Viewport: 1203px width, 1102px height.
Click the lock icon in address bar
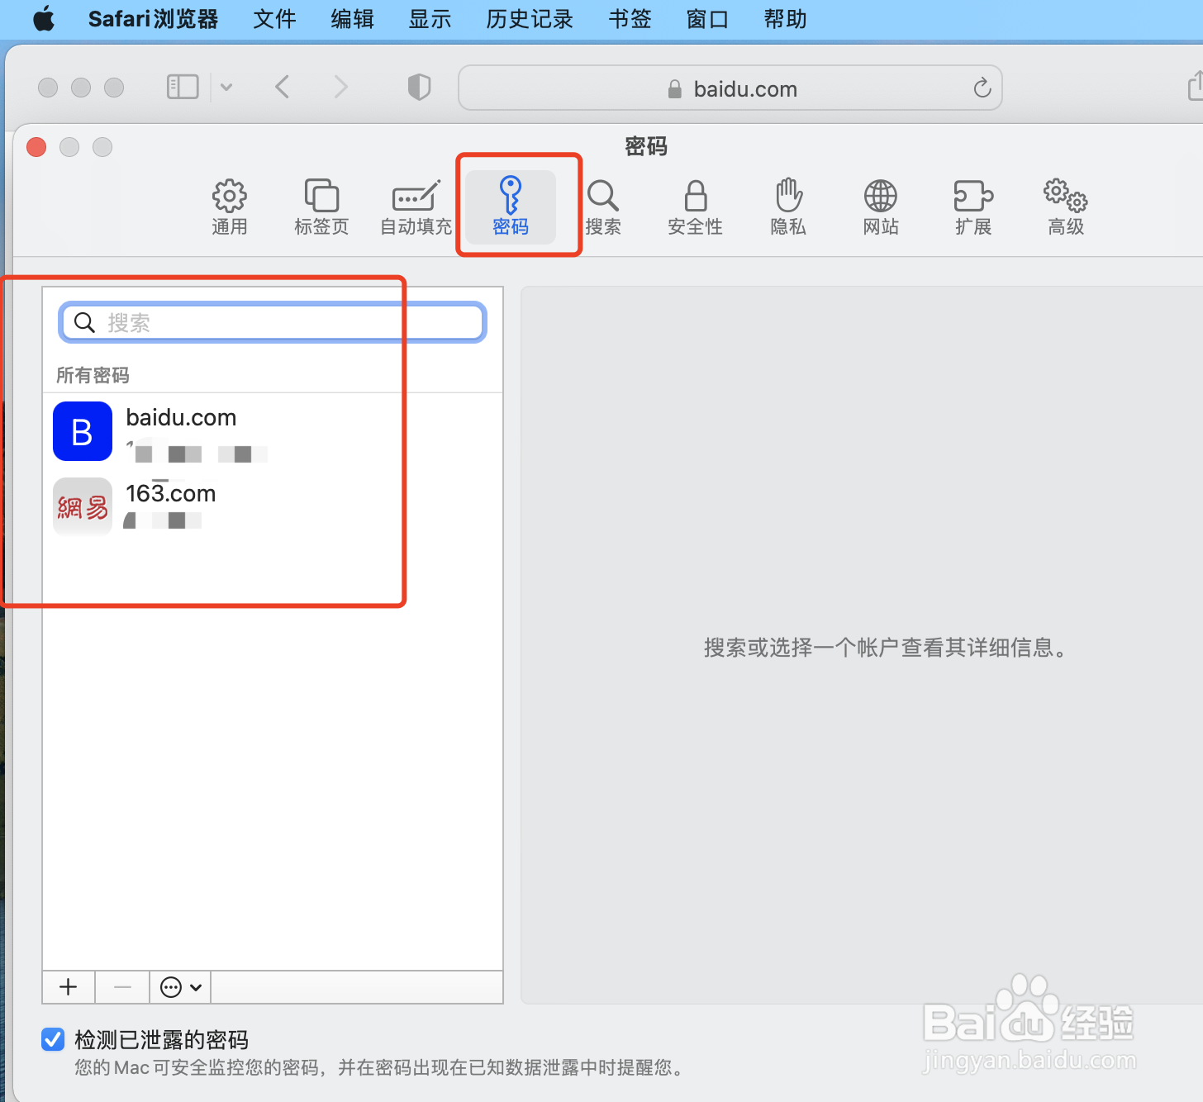click(675, 88)
